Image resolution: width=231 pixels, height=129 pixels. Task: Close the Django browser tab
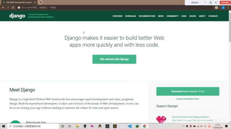click(35, 2)
